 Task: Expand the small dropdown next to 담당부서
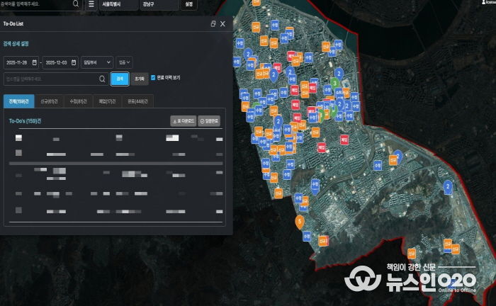click(x=124, y=62)
